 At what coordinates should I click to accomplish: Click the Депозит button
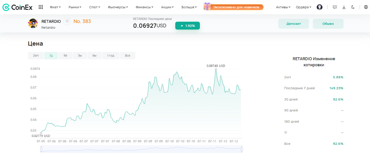pyautogui.click(x=294, y=24)
